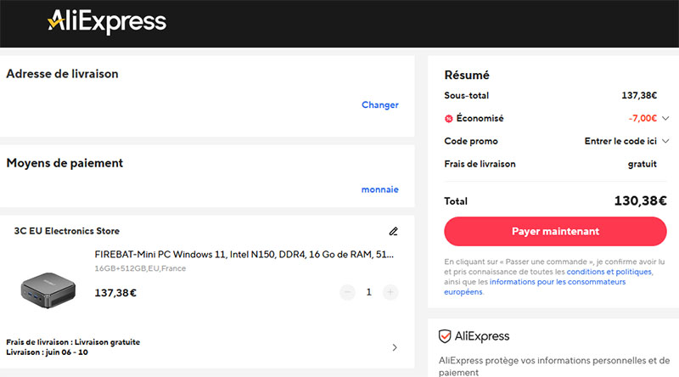Click the Résumé heading

coord(467,75)
